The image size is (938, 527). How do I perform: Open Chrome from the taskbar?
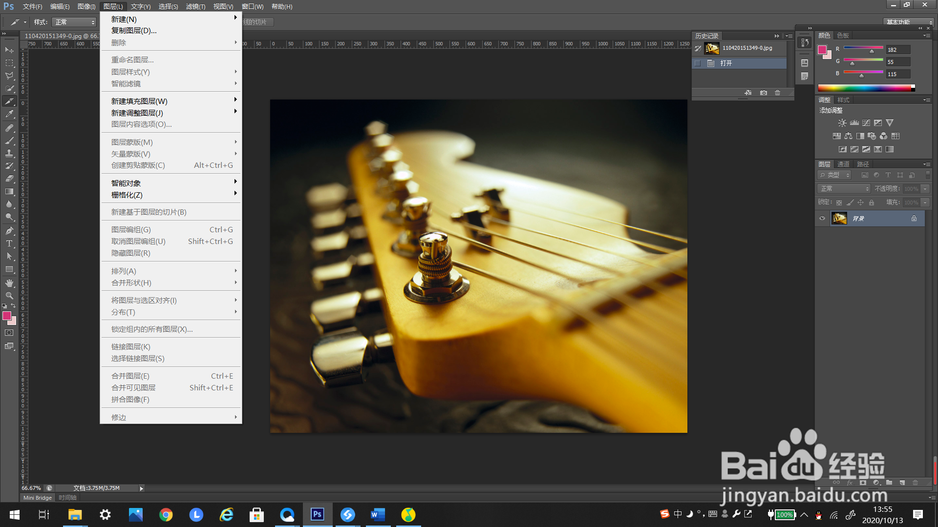(x=166, y=515)
